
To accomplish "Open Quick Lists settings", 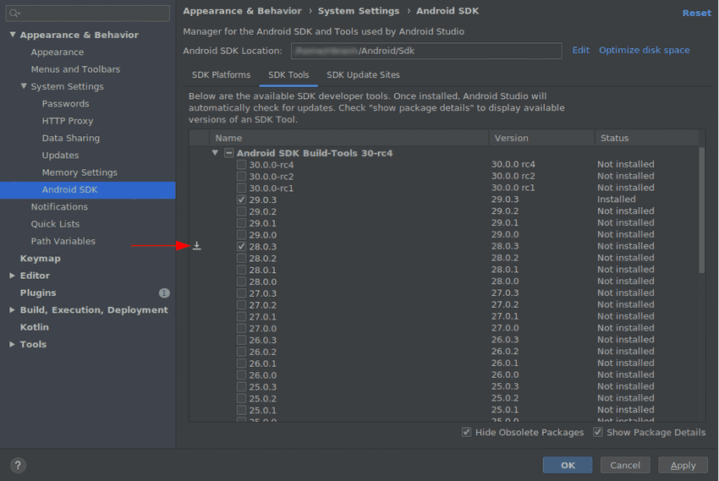I will click(x=55, y=224).
